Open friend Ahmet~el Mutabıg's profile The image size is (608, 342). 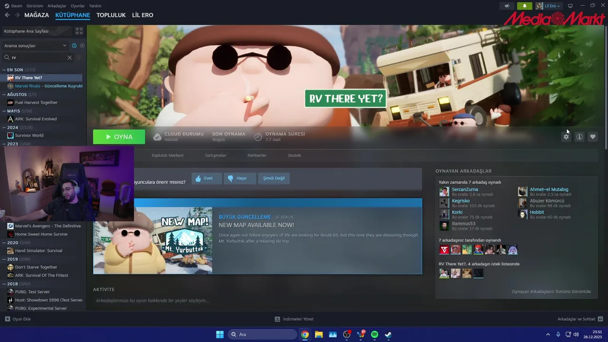click(x=549, y=190)
